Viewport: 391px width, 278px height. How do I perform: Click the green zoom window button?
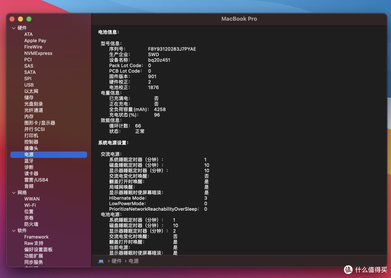tap(29, 19)
